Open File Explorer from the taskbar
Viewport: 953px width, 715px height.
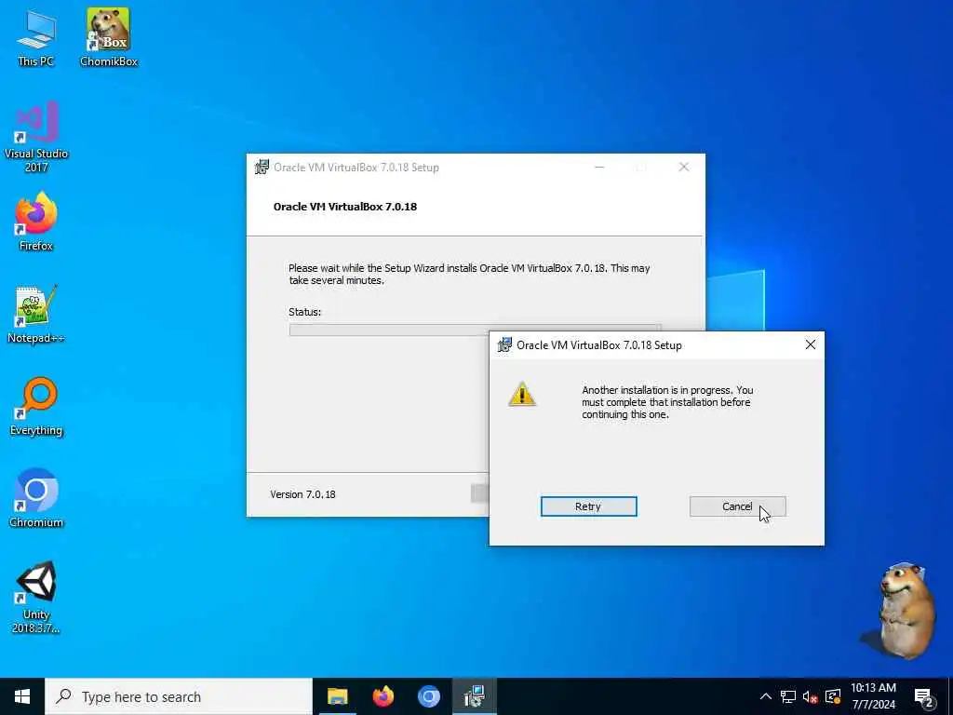[337, 696]
